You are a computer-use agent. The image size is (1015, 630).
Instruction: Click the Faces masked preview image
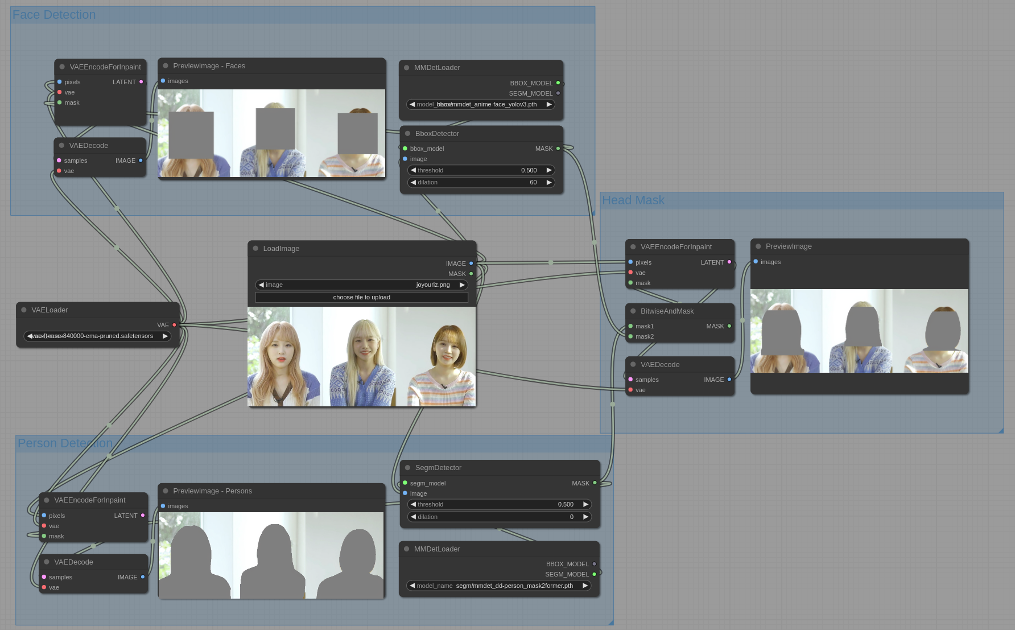click(x=271, y=133)
